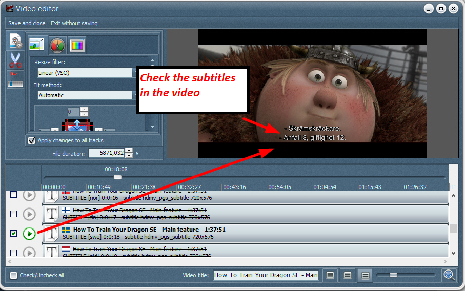Screen dimensions: 465x291
Task: Click the Finnish track text icon
Action: coord(52,214)
